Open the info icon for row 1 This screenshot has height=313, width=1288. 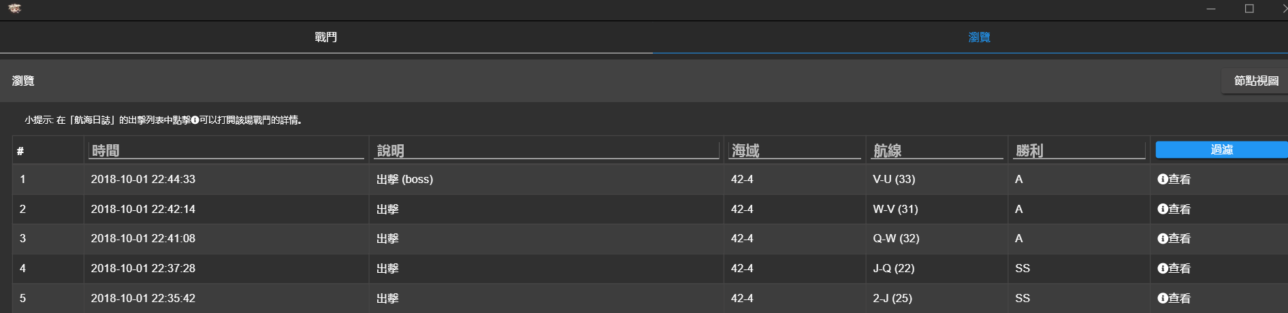click(1163, 180)
